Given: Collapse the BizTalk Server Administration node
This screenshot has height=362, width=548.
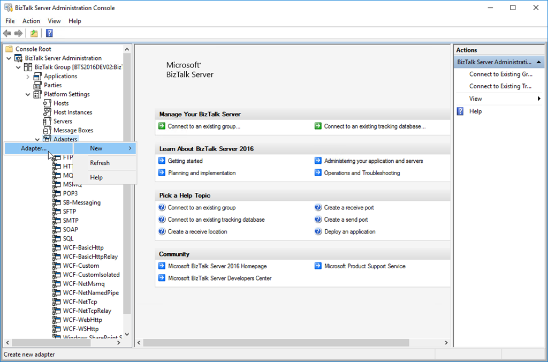Looking at the screenshot, I should 9,58.
